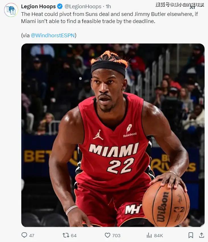Click the Grok icon at post corner
Screen dimensions: 208x242
[x=192, y=7]
